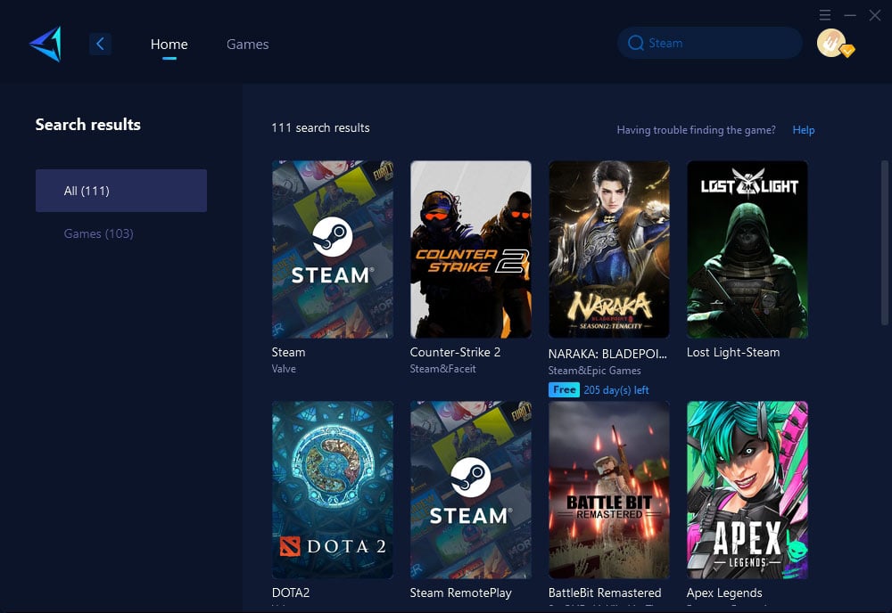The width and height of the screenshot is (892, 613).
Task: Click the BattleBit Remastered title text
Action: (x=605, y=593)
